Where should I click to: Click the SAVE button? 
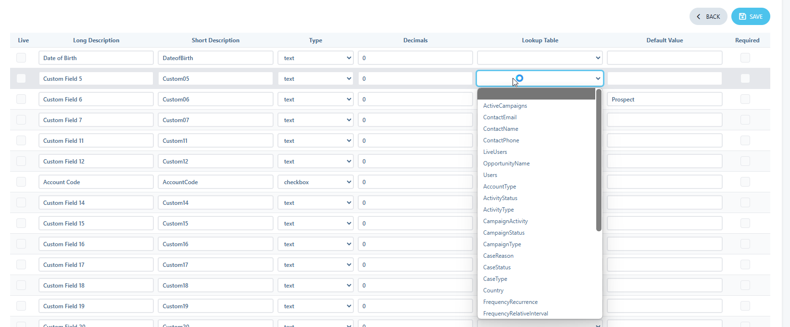[x=751, y=16]
